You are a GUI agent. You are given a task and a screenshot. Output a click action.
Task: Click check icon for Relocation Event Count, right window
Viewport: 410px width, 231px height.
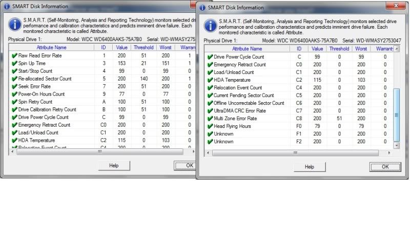click(x=210, y=88)
